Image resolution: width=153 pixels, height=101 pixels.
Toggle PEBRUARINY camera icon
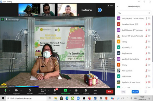[x=149, y=76]
